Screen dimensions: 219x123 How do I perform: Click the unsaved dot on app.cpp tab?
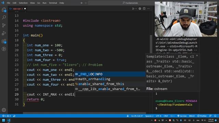coord(25,9)
